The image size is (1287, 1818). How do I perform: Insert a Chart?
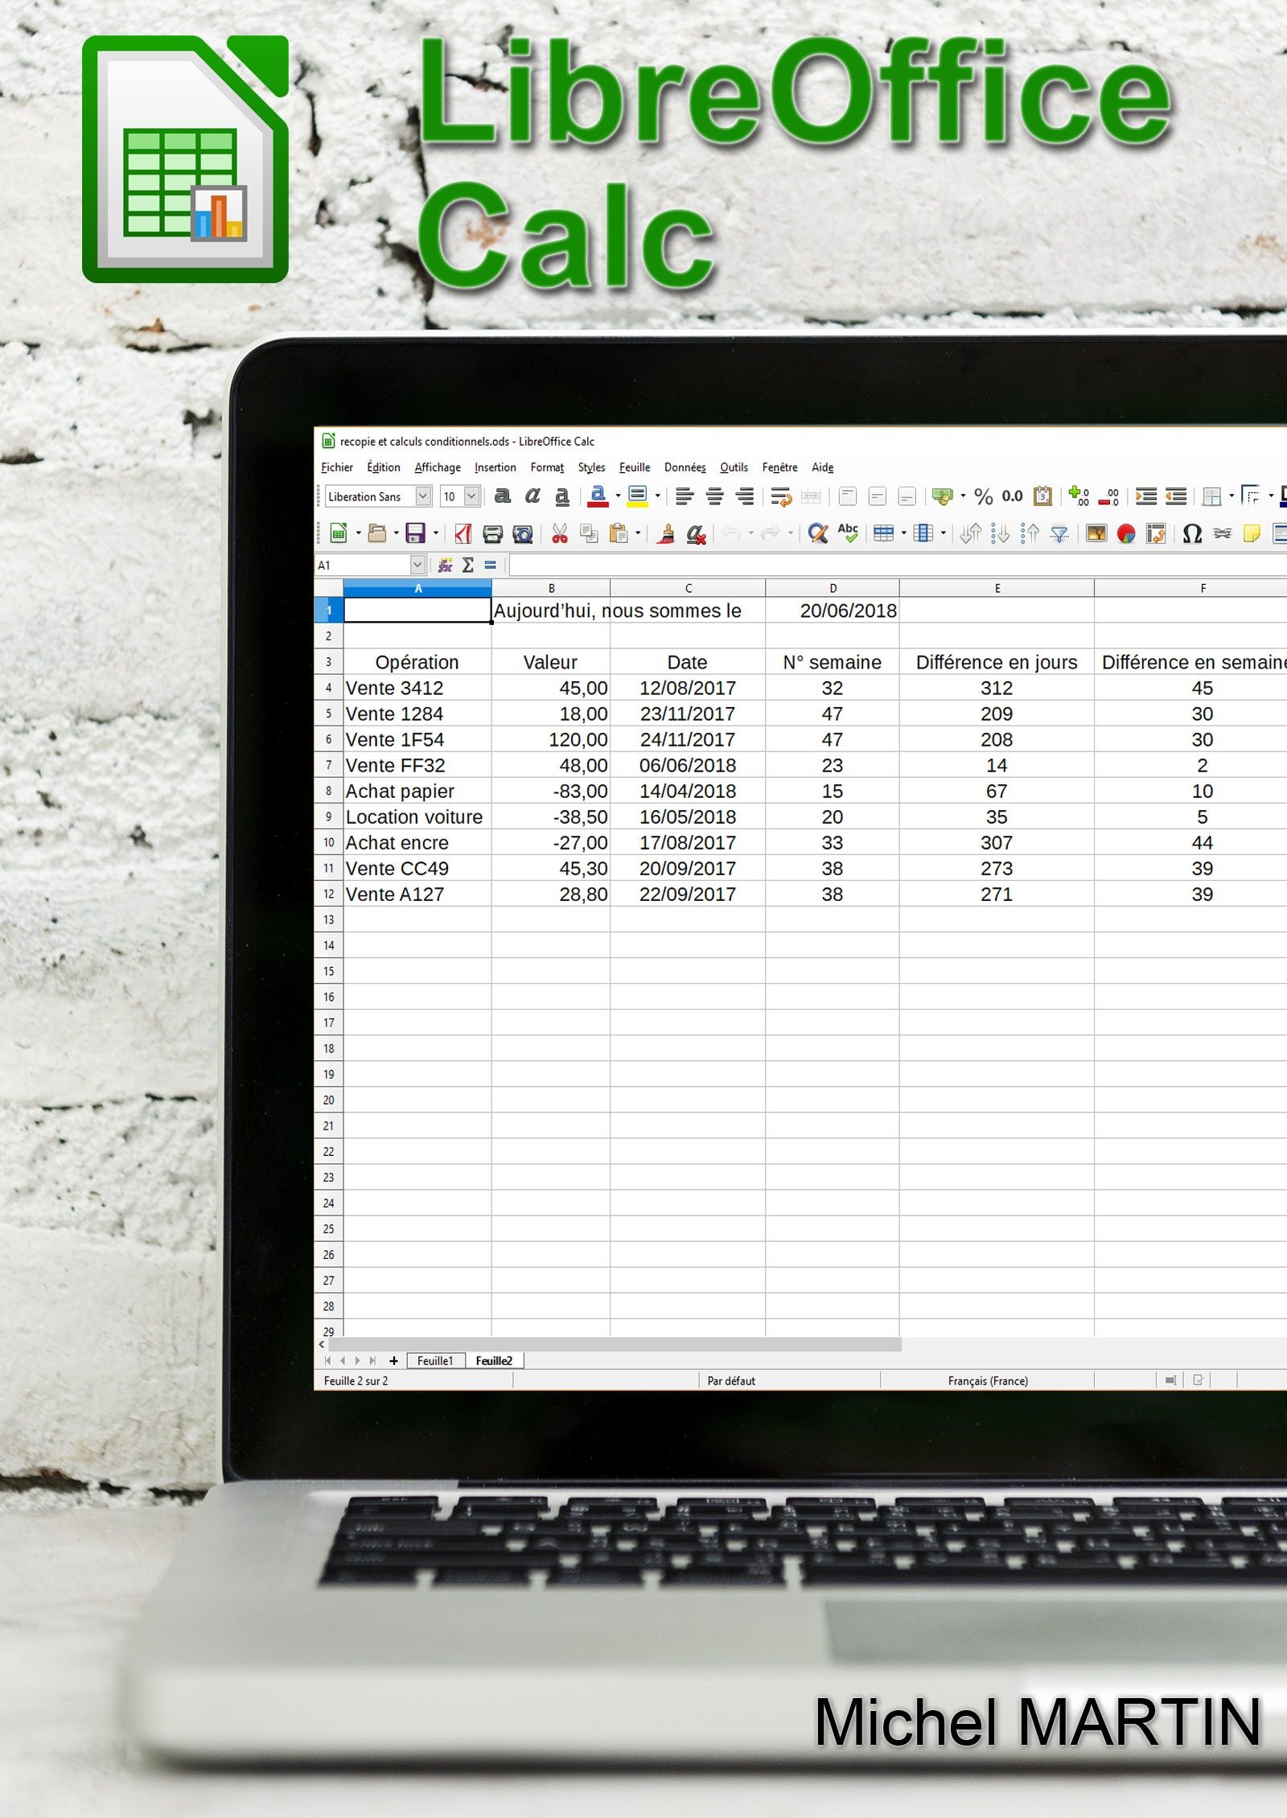[1125, 534]
